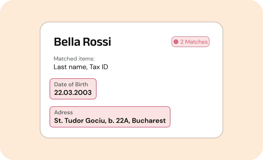
Task: Click the surname "Rossi" in the heading
Action: pyautogui.click(x=97, y=42)
